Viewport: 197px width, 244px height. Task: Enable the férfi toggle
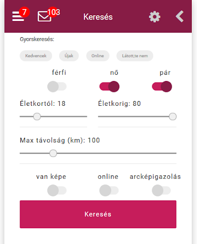[57, 87]
